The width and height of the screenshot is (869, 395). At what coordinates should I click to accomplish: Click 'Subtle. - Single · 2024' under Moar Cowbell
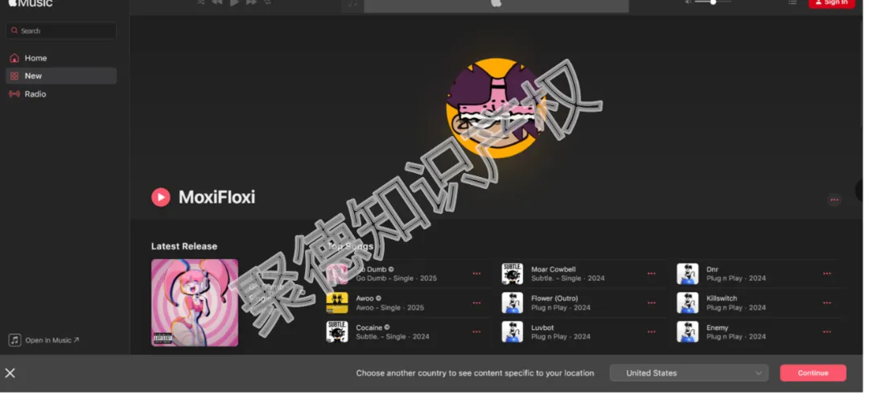pos(567,278)
